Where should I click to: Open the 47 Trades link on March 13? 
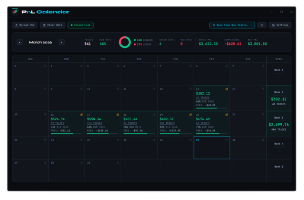203,98
